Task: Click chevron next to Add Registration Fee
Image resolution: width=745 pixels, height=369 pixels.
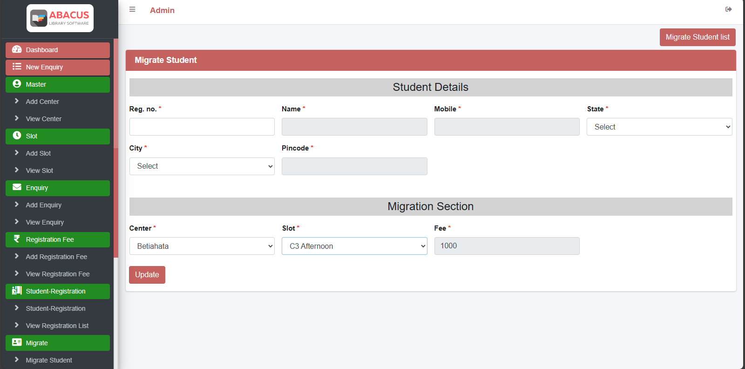Action: tap(17, 256)
